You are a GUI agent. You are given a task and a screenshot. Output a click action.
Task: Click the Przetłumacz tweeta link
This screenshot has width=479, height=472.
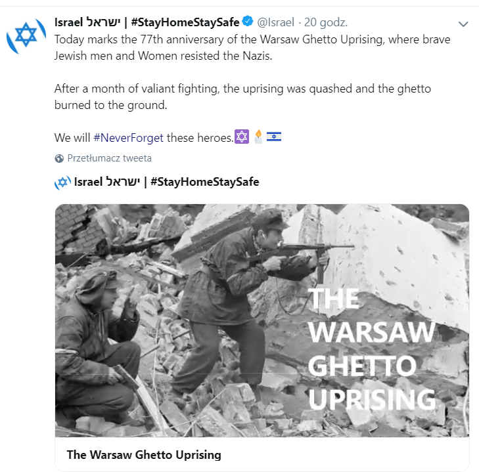tap(109, 158)
